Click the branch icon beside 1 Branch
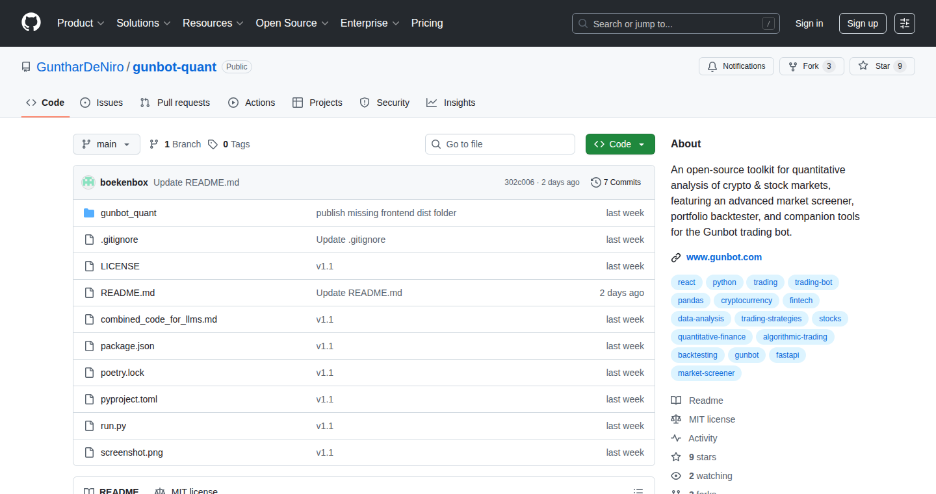Image resolution: width=936 pixels, height=494 pixels. (154, 144)
